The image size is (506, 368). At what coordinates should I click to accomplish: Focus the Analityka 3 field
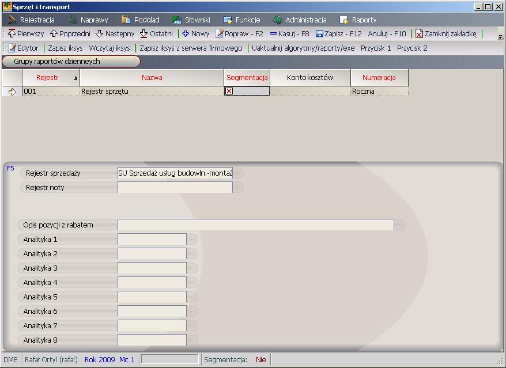tap(152, 268)
